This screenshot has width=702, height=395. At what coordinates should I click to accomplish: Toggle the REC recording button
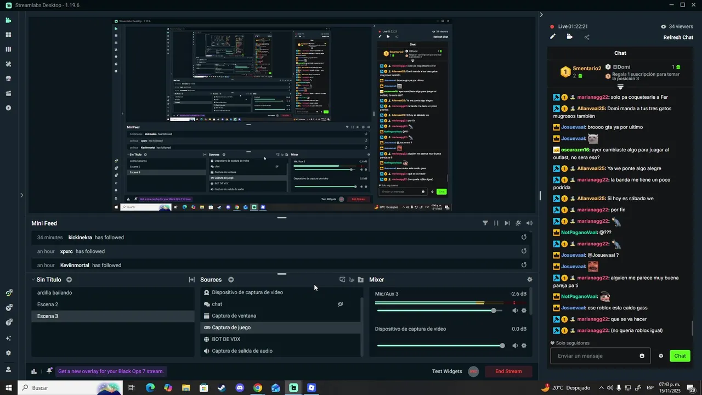click(474, 371)
